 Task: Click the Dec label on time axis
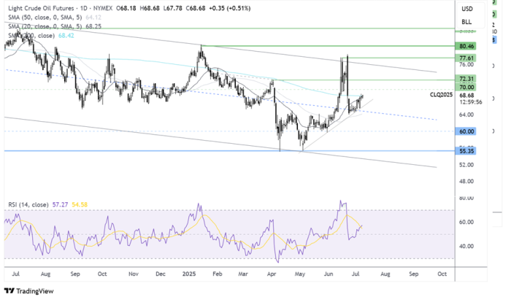click(161, 274)
